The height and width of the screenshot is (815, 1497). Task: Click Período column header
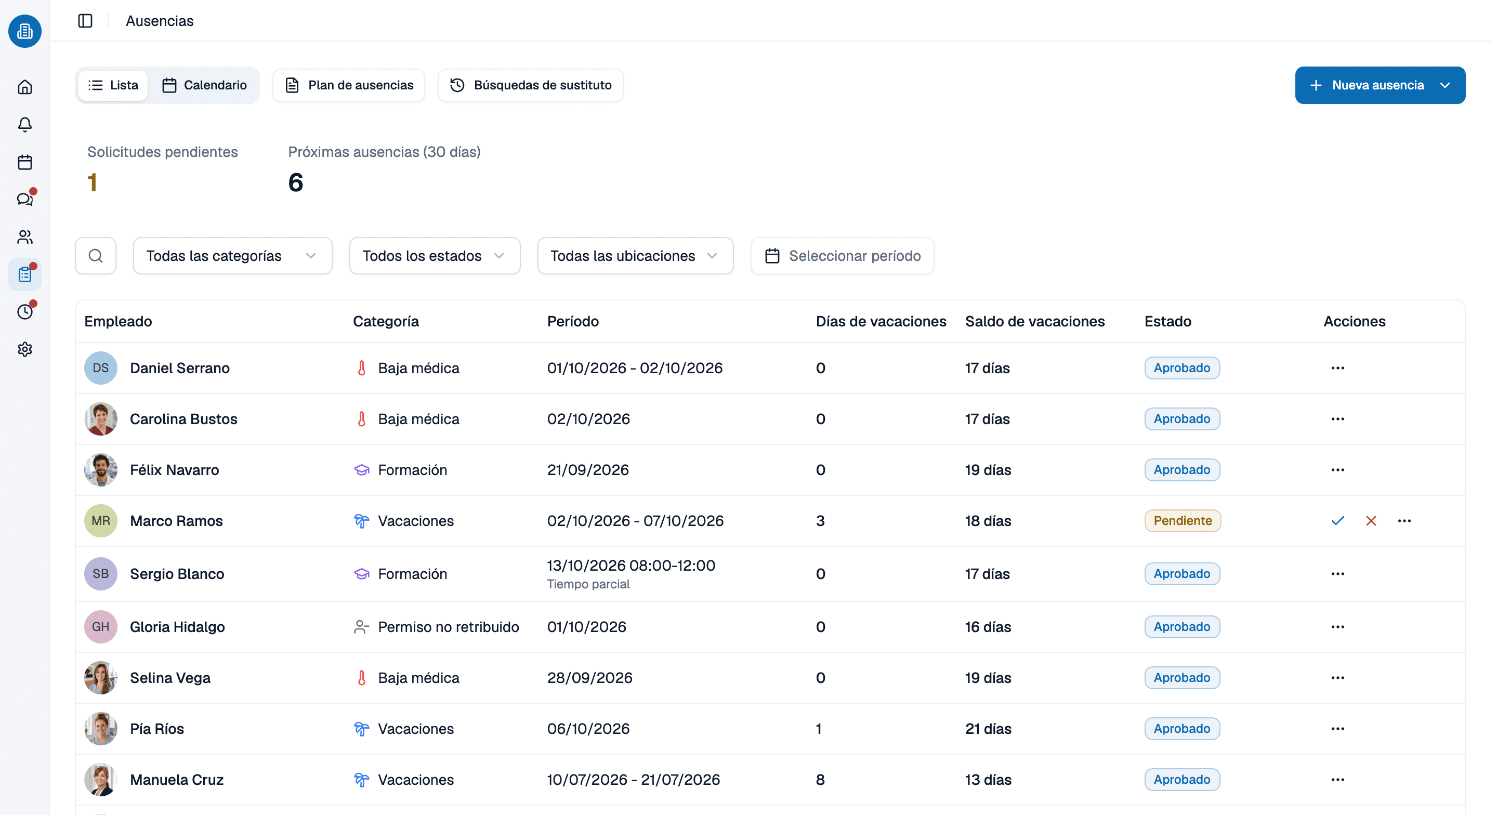click(x=573, y=321)
